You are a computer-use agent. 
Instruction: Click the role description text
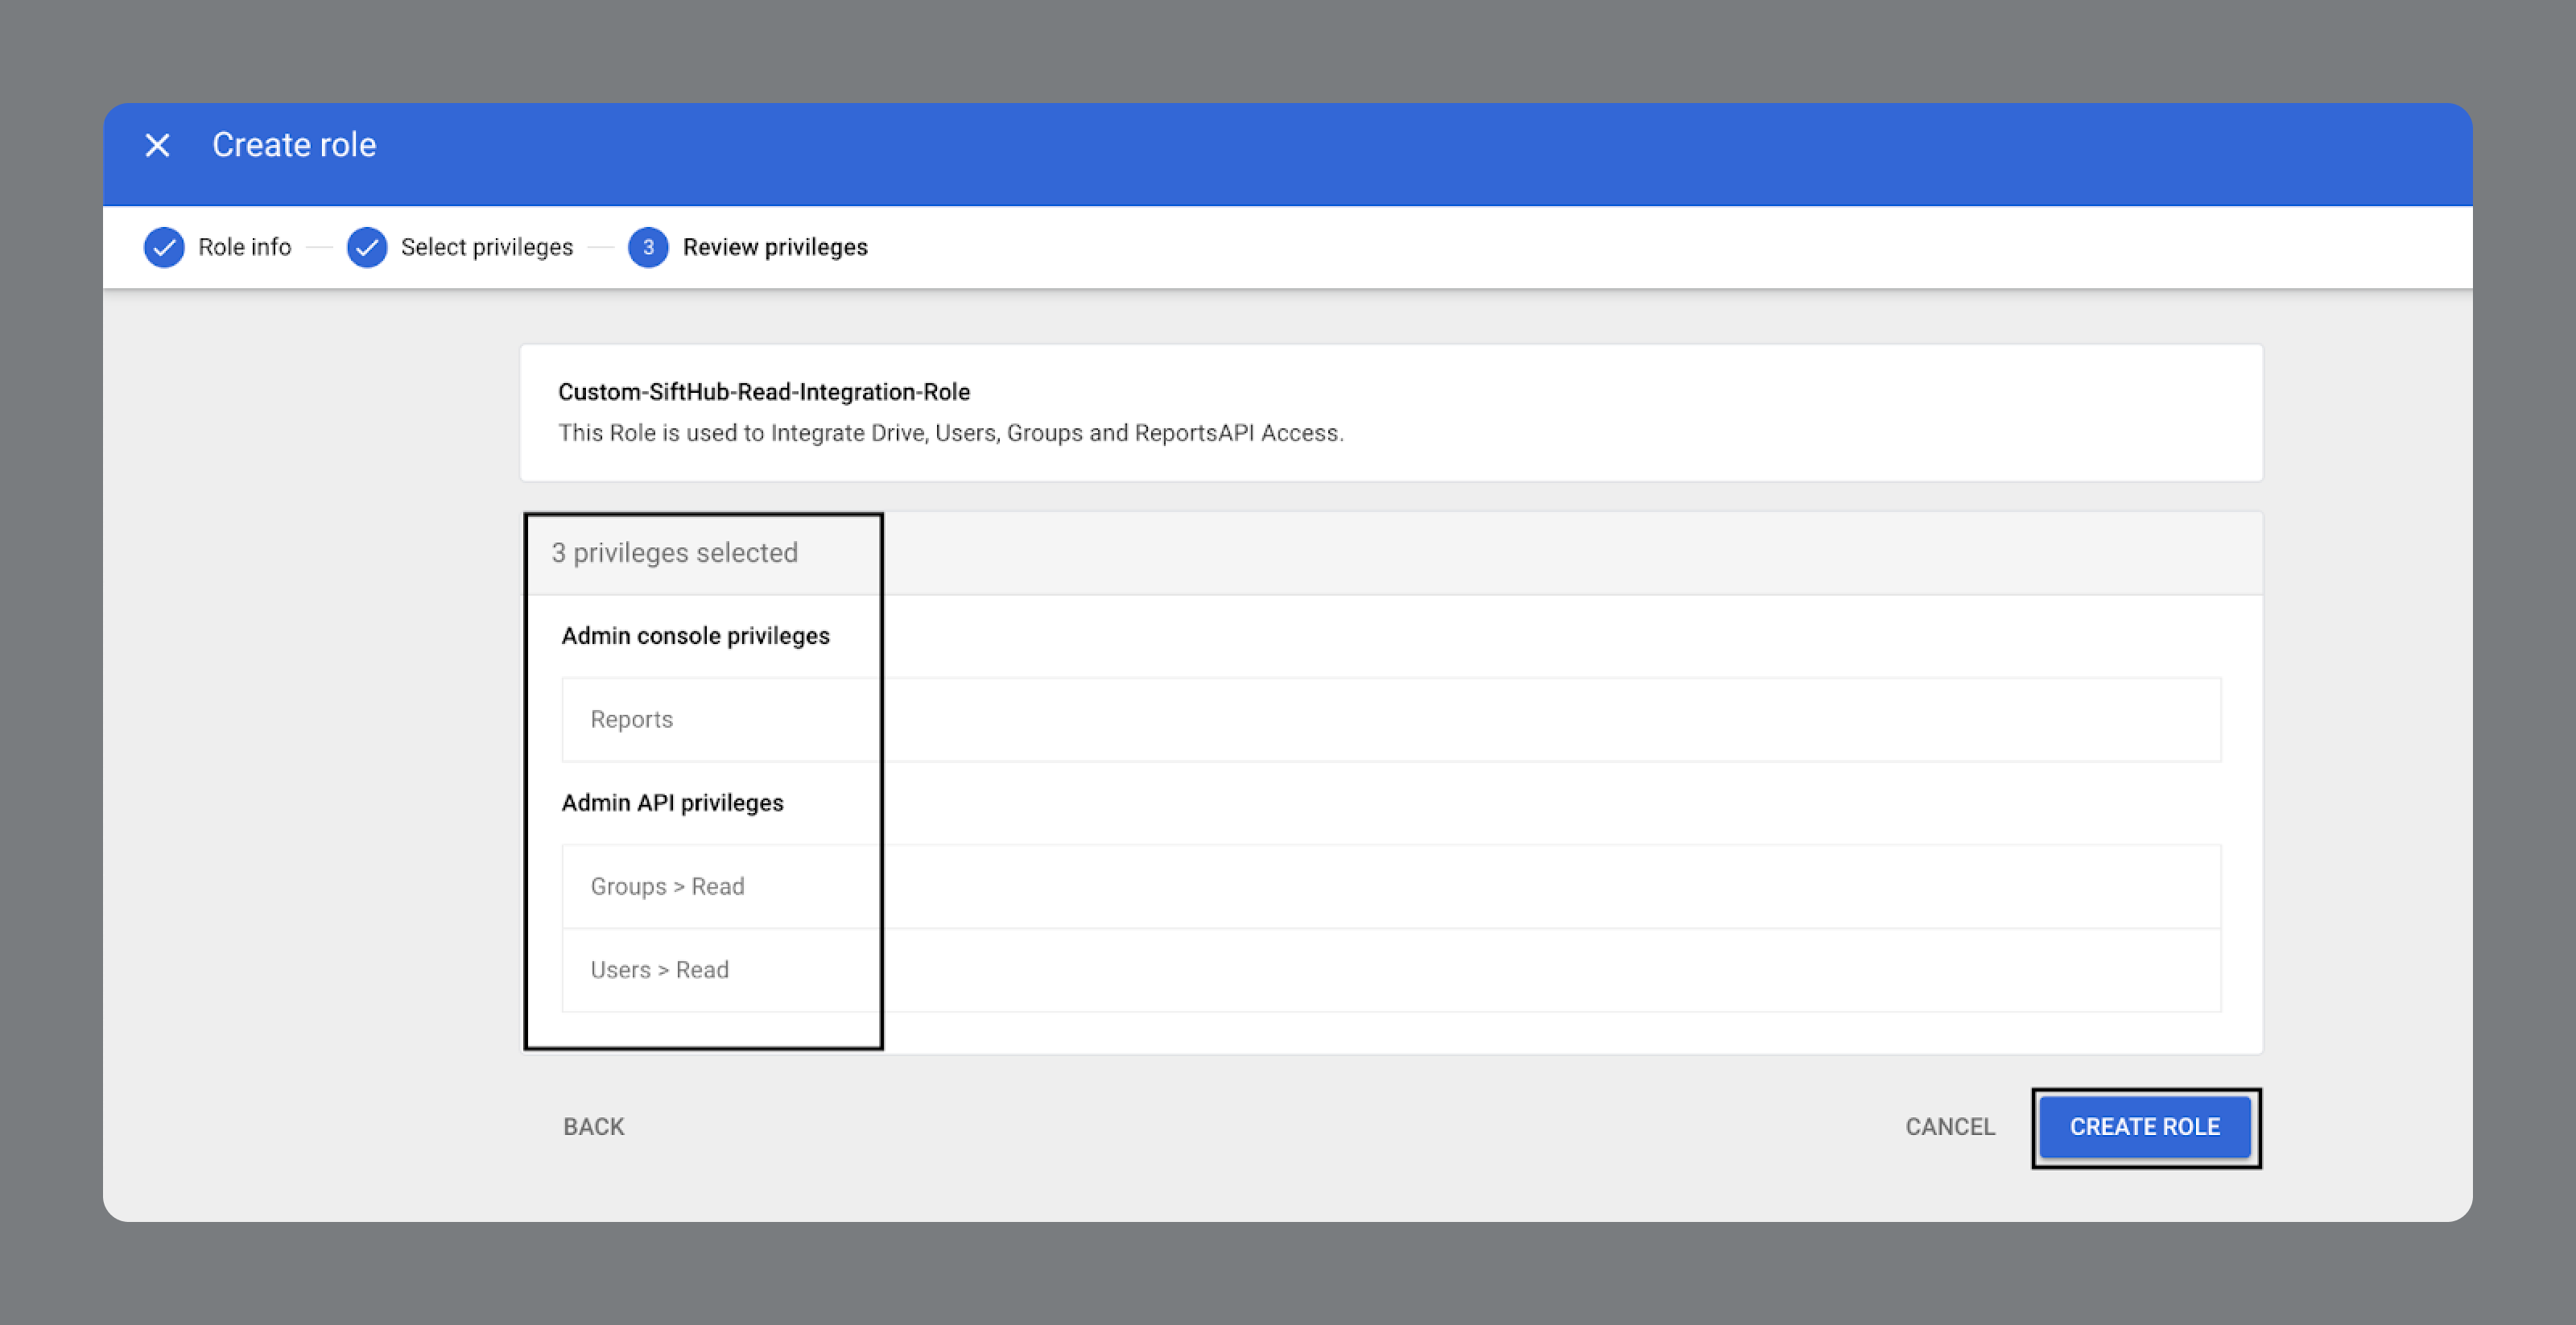click(950, 433)
